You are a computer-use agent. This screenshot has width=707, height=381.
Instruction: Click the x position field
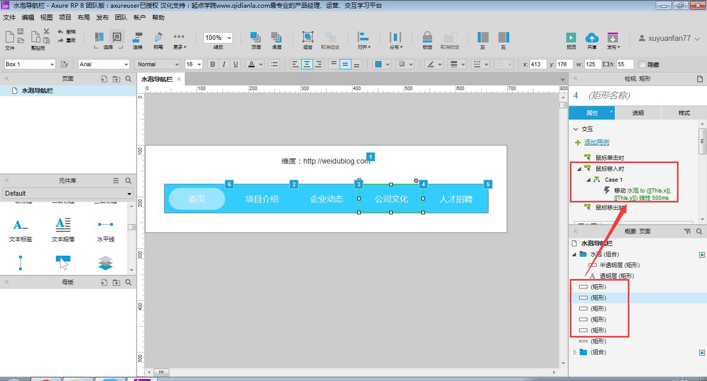[x=538, y=64]
